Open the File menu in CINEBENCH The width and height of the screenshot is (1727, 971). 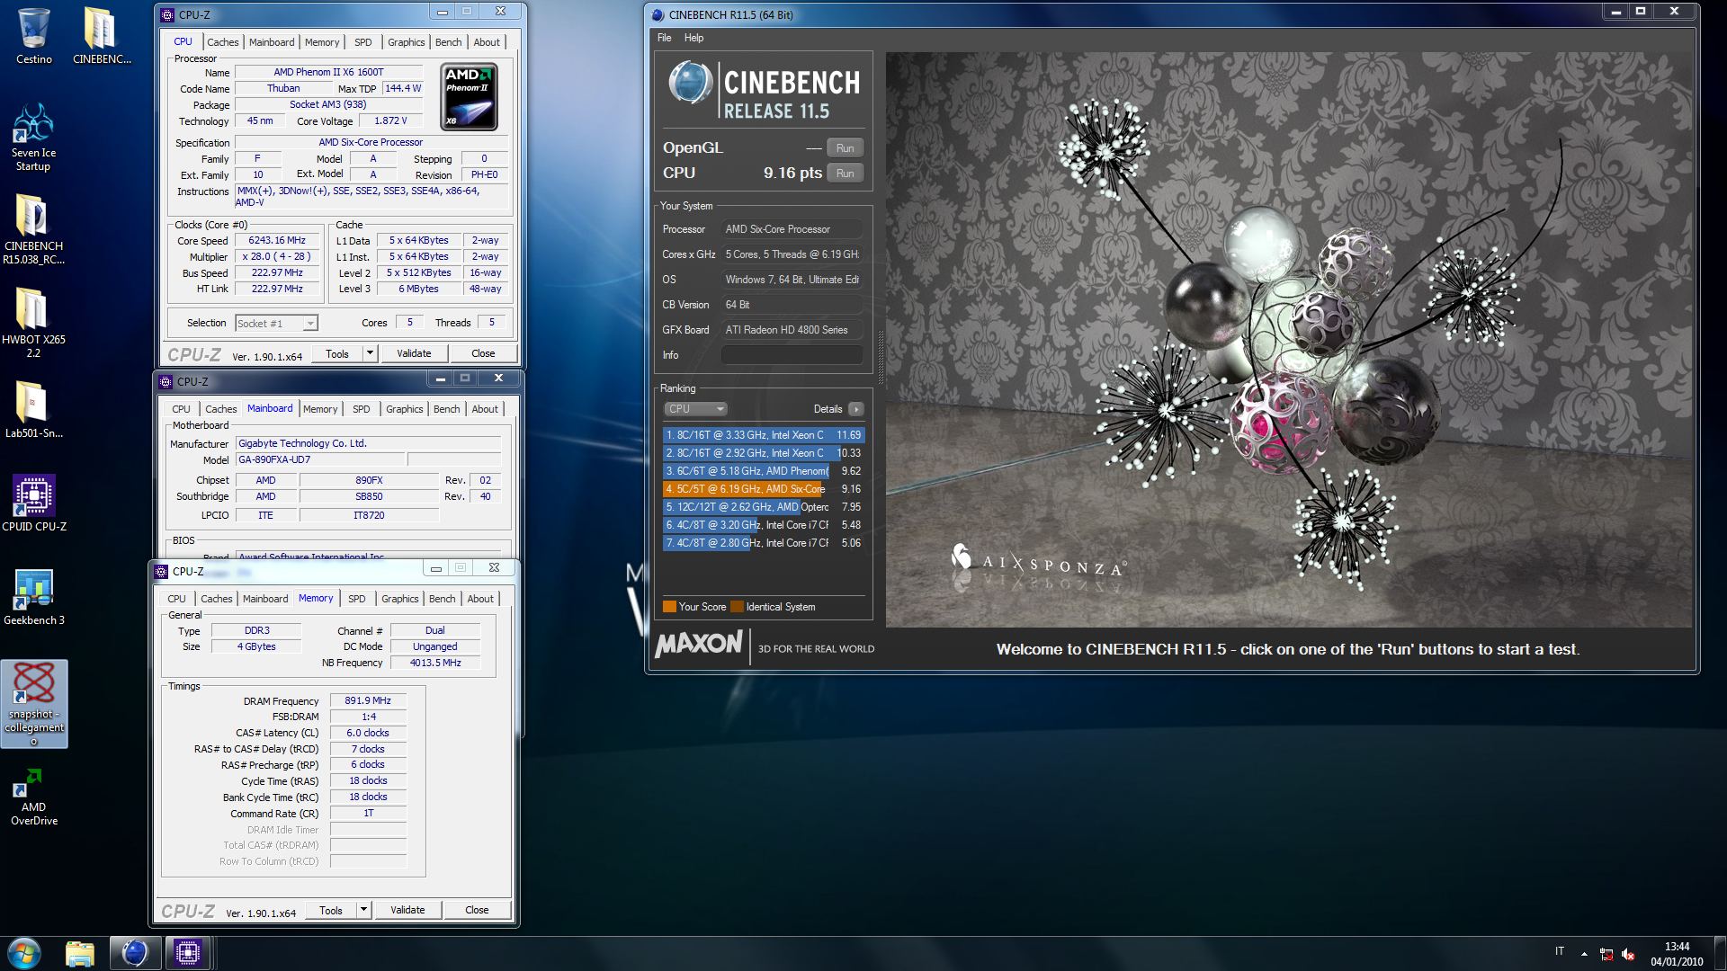tap(665, 38)
